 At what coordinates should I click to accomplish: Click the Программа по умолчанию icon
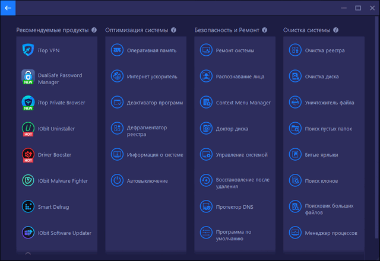206,233
